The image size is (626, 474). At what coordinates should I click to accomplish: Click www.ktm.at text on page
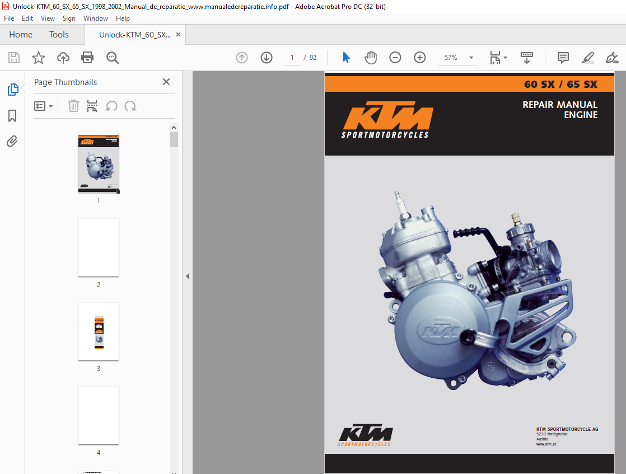click(x=546, y=444)
